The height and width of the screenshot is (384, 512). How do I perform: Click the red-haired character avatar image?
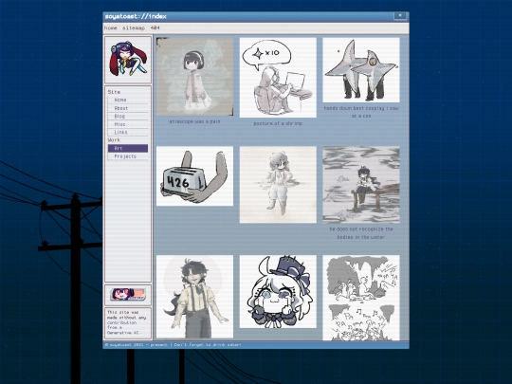tap(128, 60)
